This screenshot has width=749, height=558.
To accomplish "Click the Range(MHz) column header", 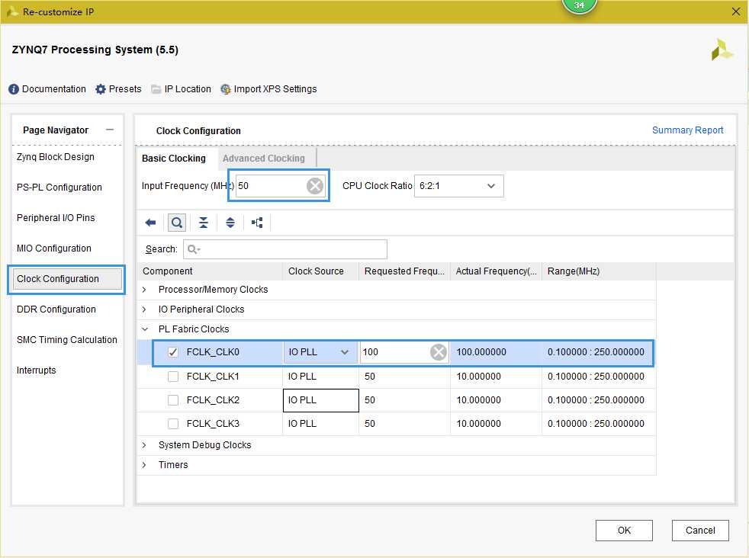I will 599,271.
